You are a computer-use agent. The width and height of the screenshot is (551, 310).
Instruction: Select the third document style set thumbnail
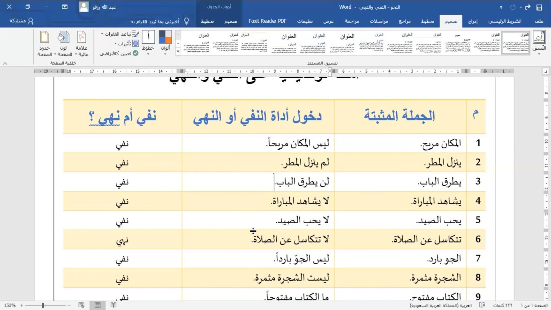click(x=458, y=43)
